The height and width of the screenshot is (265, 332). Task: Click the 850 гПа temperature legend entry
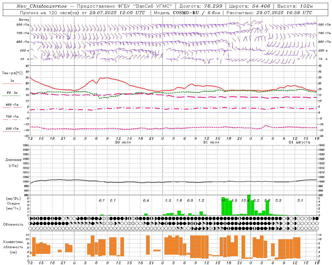coord(12,105)
